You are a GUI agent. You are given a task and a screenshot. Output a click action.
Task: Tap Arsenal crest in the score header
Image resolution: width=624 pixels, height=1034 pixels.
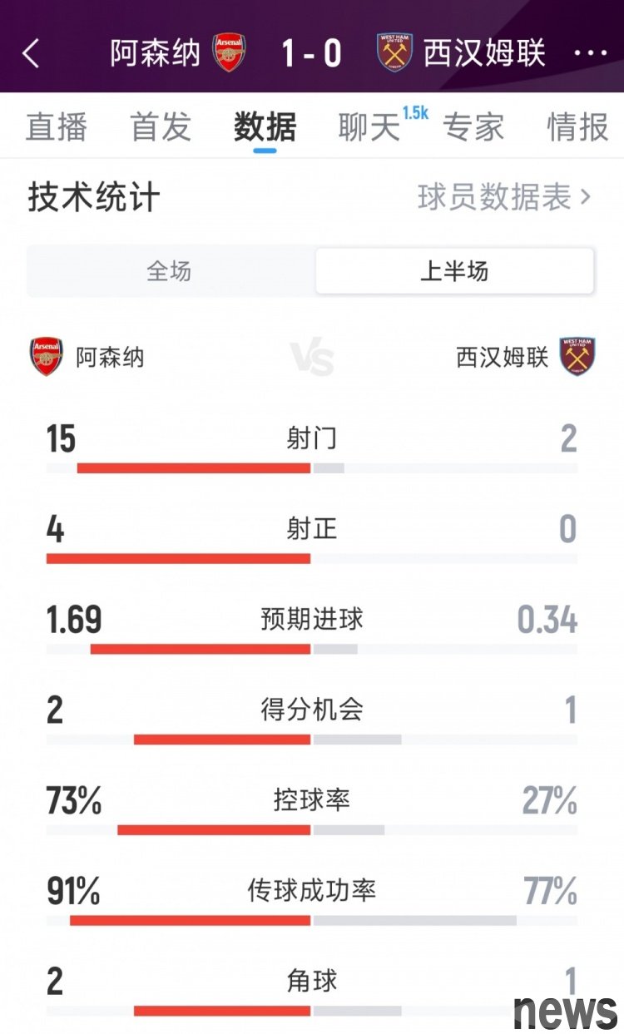pos(229,52)
